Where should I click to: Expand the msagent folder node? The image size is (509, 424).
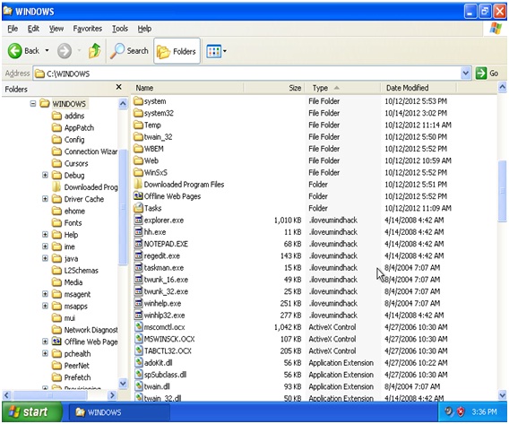pos(45,294)
